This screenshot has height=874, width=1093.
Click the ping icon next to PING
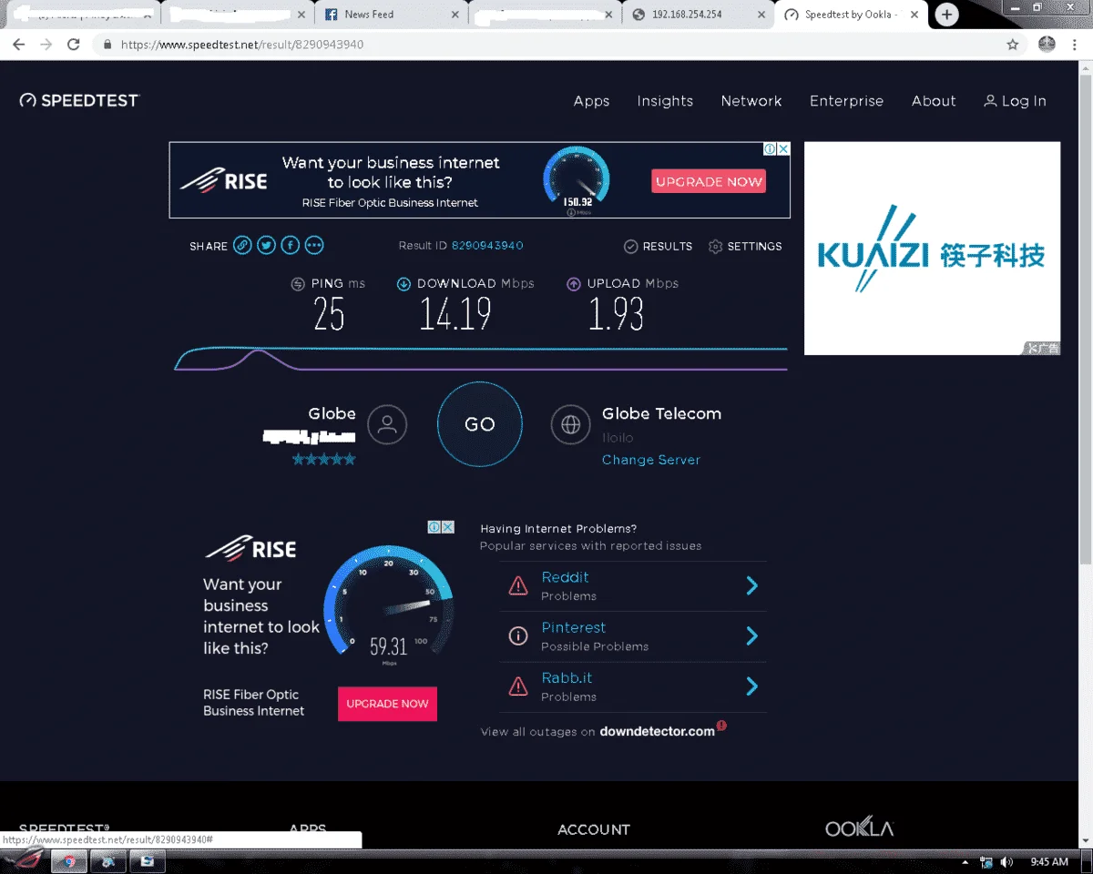click(x=298, y=284)
